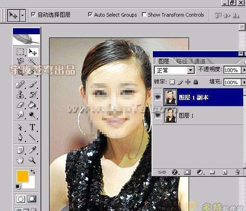246x211 pixels.
Task: Select the Hand tool
Action: point(20,161)
